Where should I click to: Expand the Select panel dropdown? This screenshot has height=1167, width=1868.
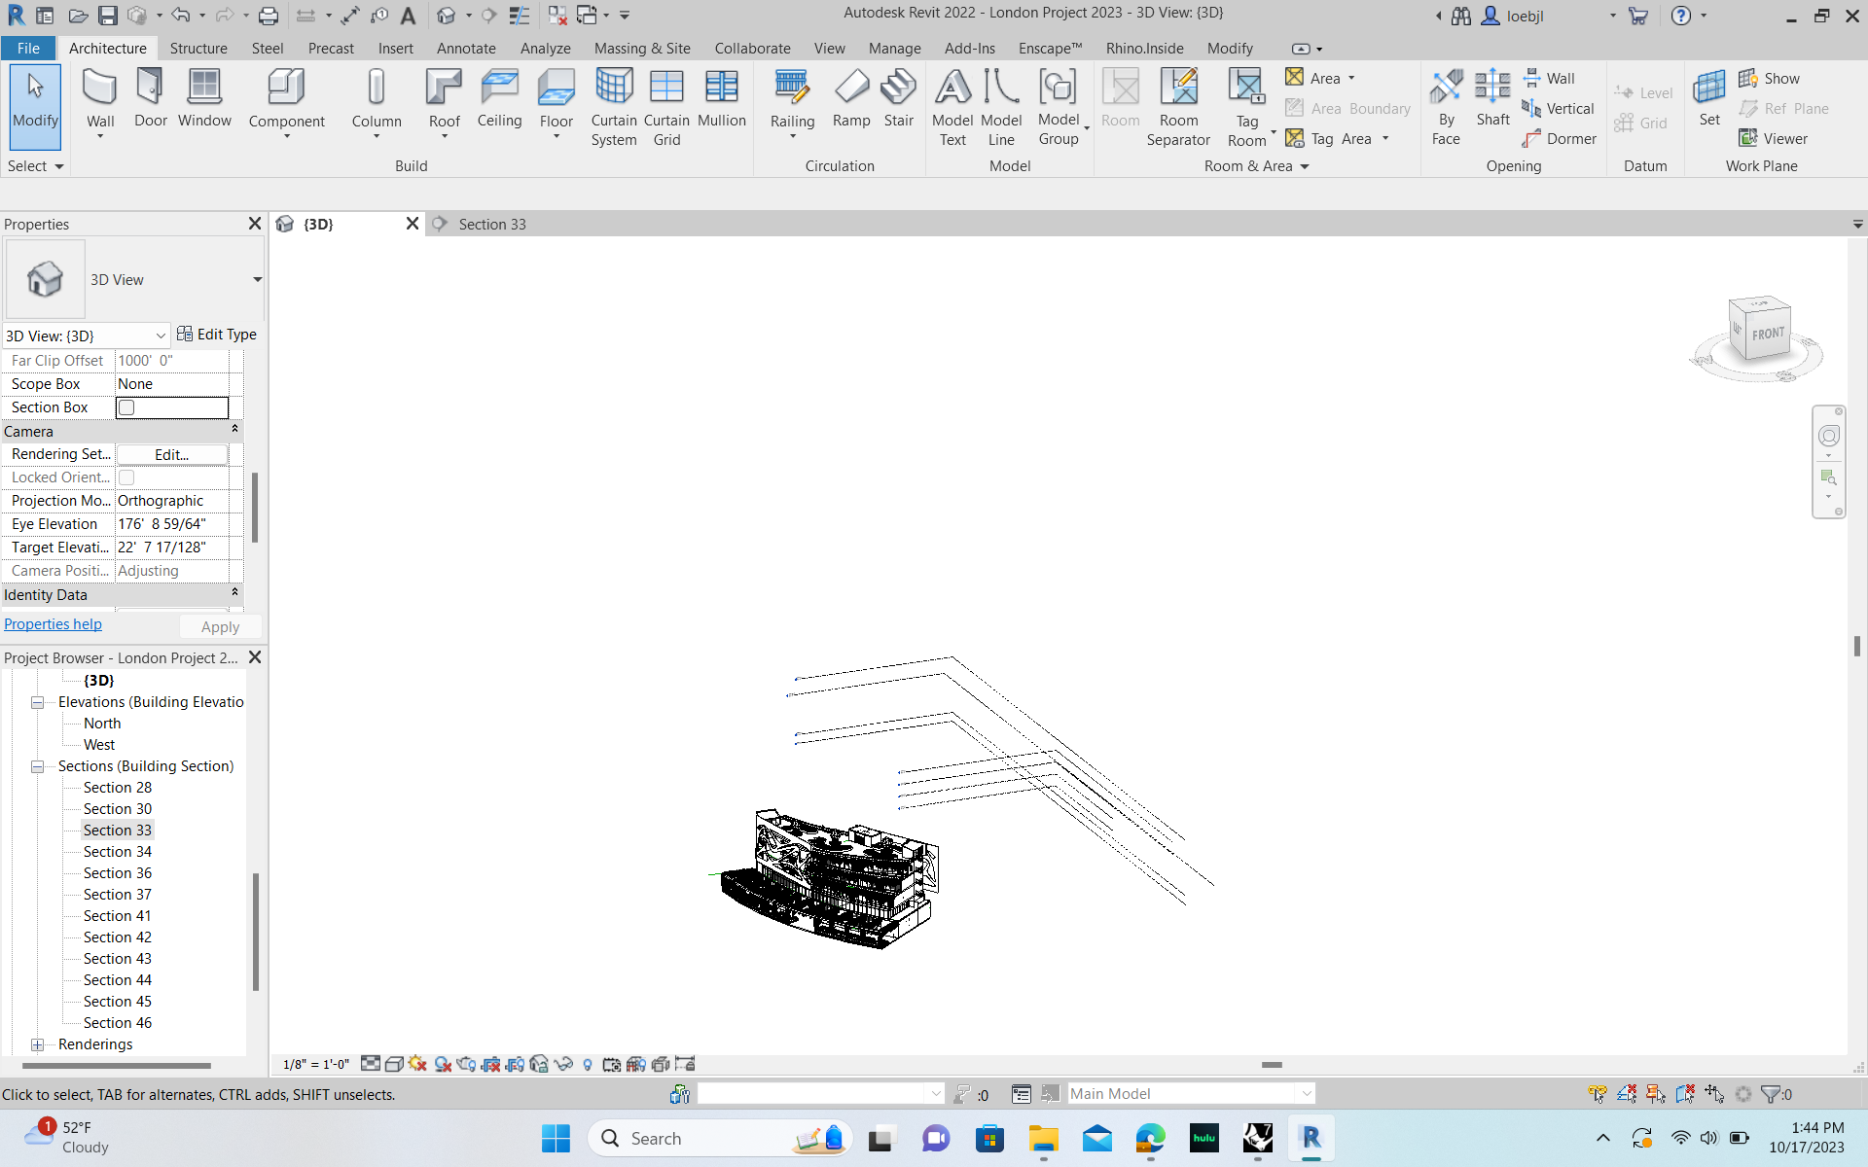pyautogui.click(x=35, y=166)
